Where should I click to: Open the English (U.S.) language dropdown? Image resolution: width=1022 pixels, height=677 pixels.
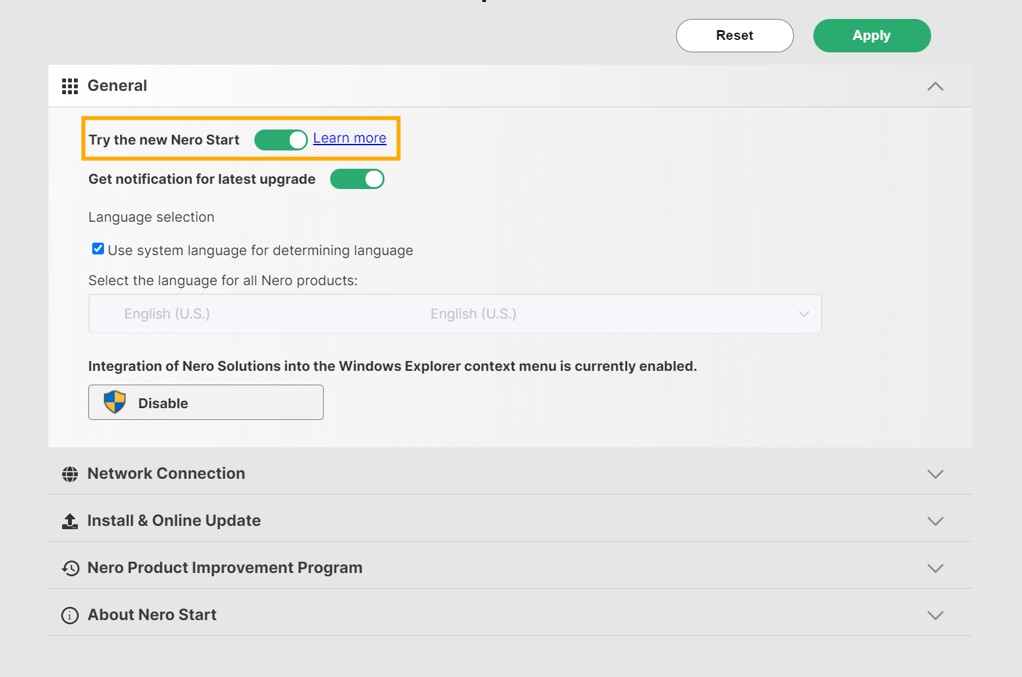(455, 314)
